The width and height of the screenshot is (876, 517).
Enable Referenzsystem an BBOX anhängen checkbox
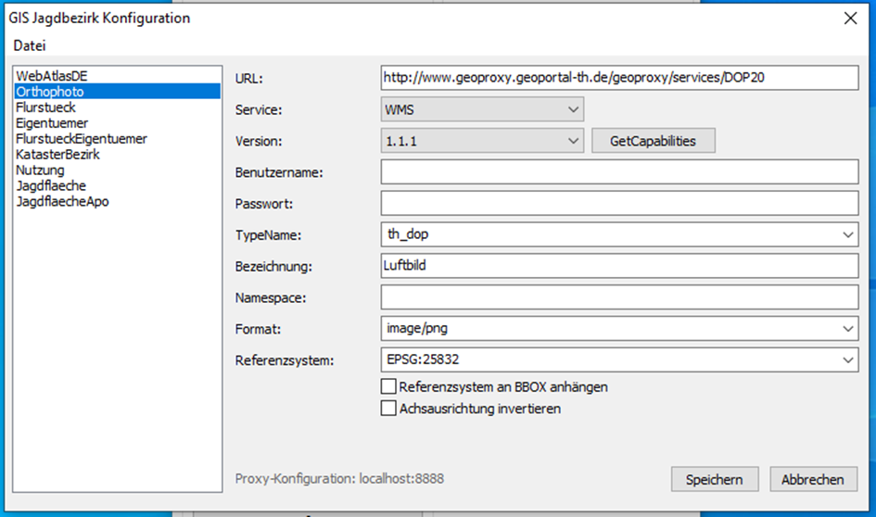(x=388, y=387)
